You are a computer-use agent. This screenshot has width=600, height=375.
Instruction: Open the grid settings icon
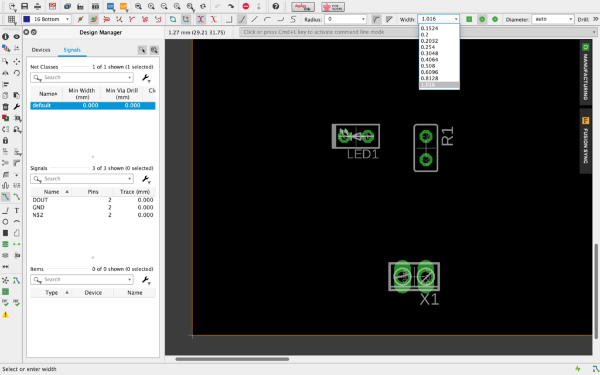tap(12, 19)
